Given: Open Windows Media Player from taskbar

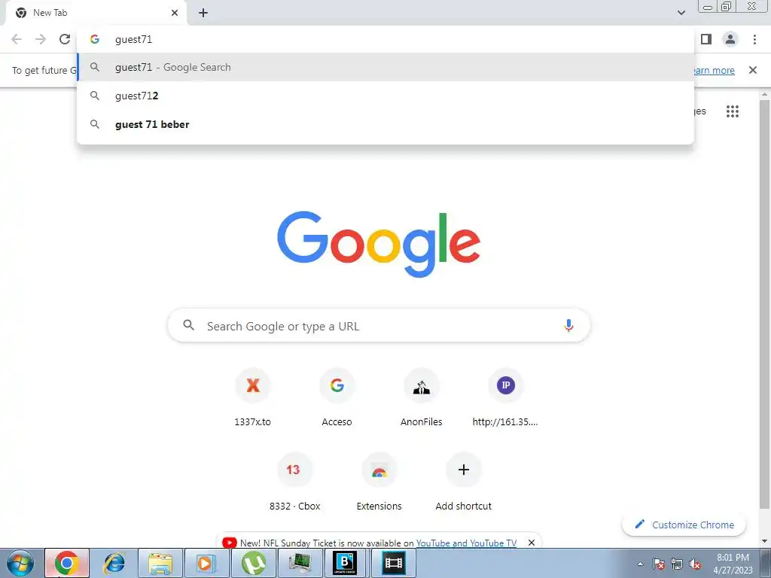Looking at the screenshot, I should click(x=206, y=563).
